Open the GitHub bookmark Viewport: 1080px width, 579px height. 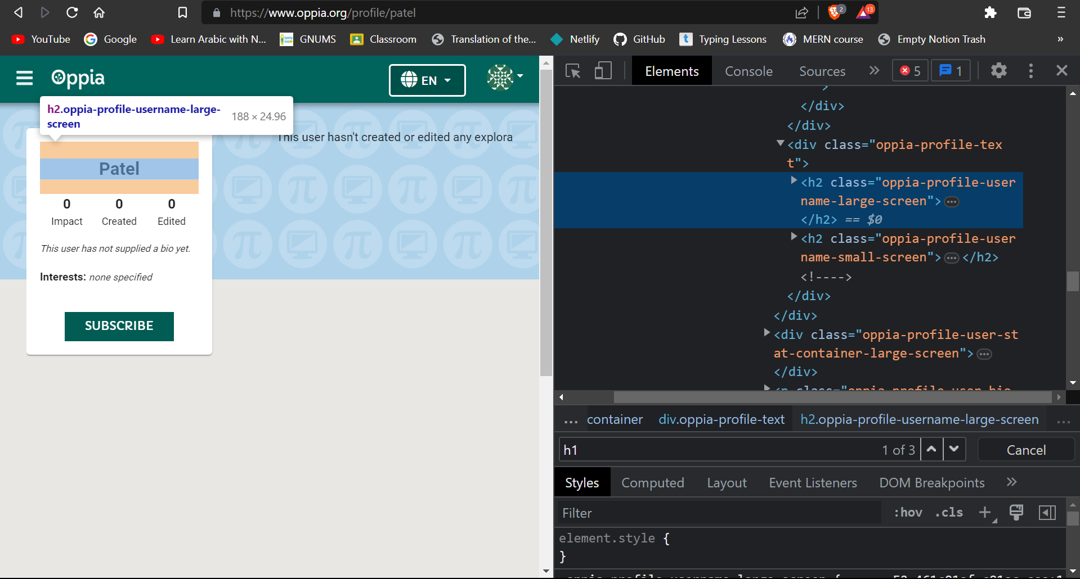point(639,39)
